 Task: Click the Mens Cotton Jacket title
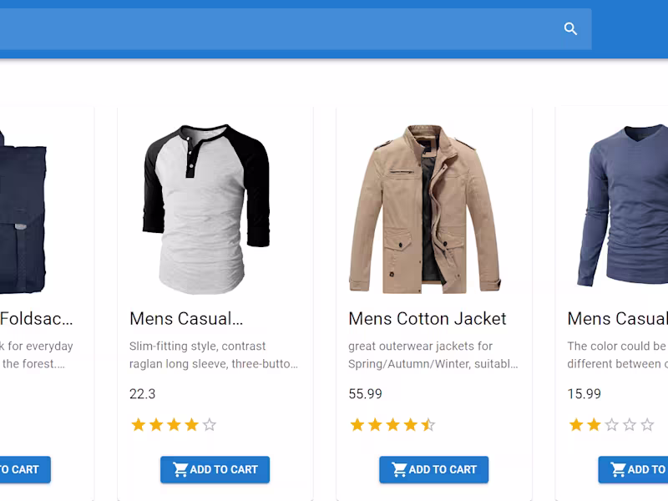tap(427, 318)
